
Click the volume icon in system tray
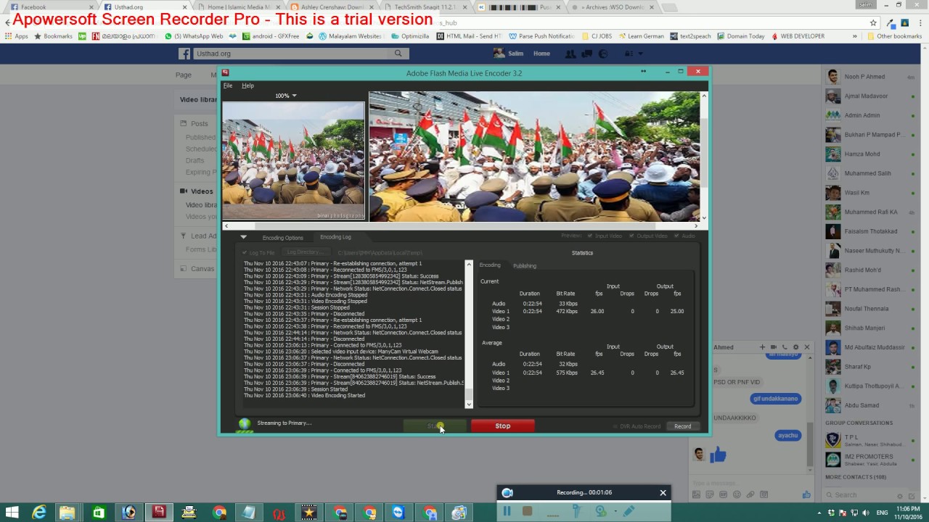865,513
